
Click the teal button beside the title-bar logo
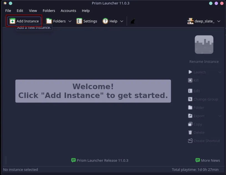(x=11, y=3)
